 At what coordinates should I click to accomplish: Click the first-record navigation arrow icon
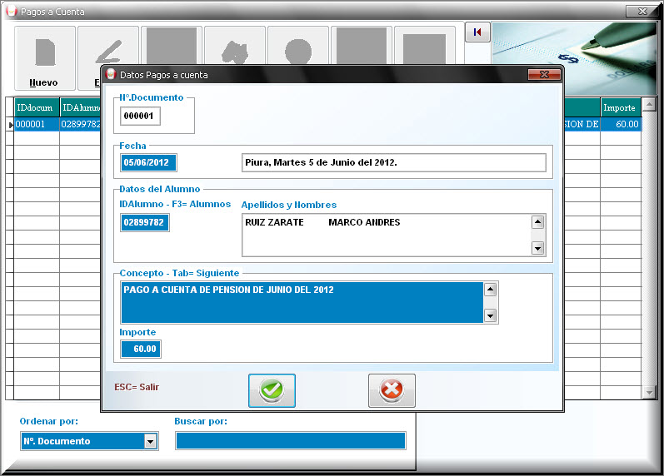click(477, 32)
